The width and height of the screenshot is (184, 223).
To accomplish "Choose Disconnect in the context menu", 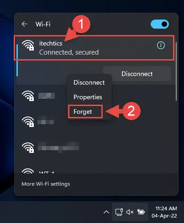I will tap(89, 82).
